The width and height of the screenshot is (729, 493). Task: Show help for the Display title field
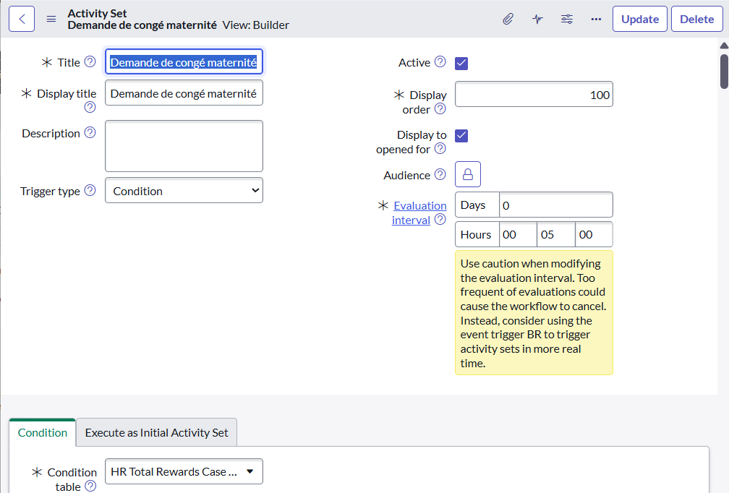(x=90, y=107)
